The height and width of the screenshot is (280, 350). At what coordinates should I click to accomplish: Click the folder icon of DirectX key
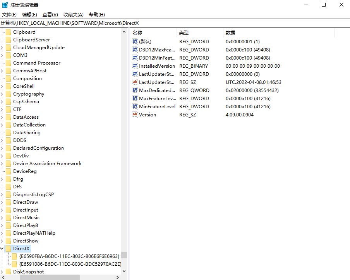[8, 248]
